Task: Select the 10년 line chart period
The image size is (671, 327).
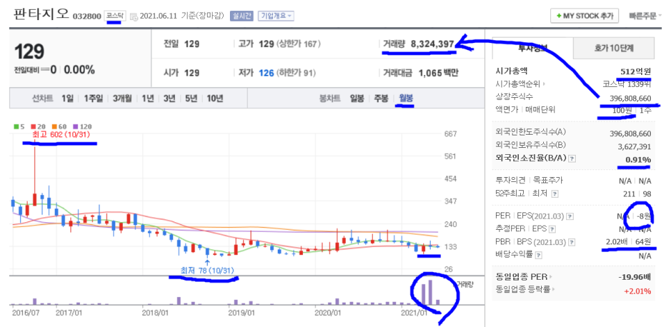Action: (x=215, y=98)
